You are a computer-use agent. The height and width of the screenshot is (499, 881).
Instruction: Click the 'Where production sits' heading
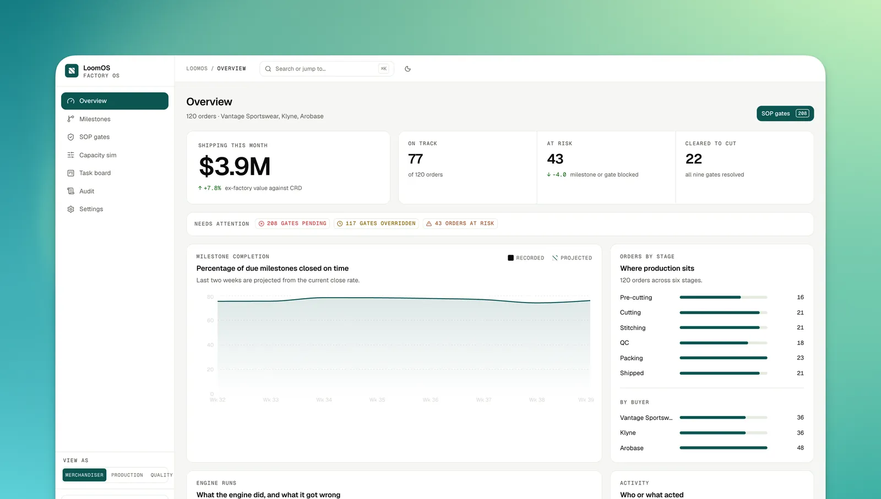657,268
